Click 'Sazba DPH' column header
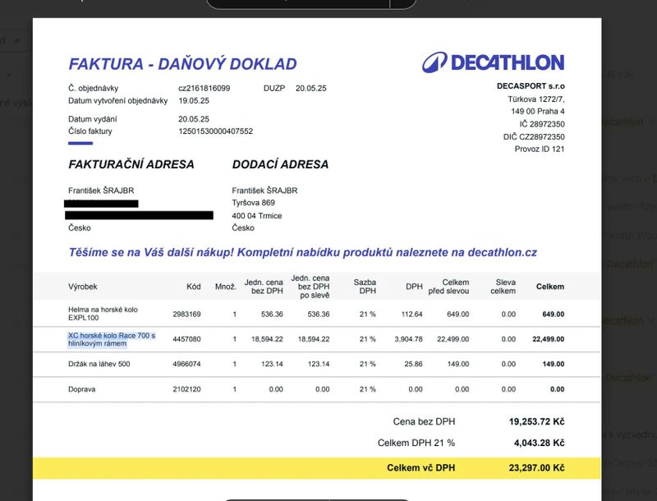The height and width of the screenshot is (501, 657). coord(365,287)
